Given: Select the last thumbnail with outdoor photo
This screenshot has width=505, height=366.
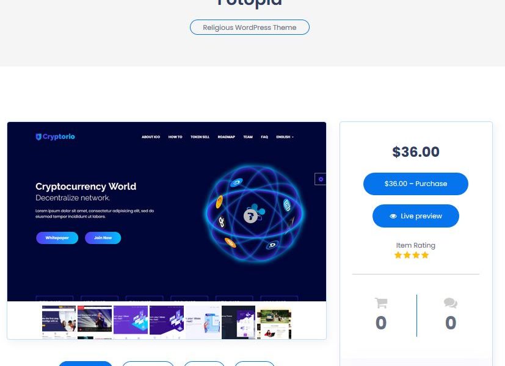Looking at the screenshot, I should click(x=274, y=322).
